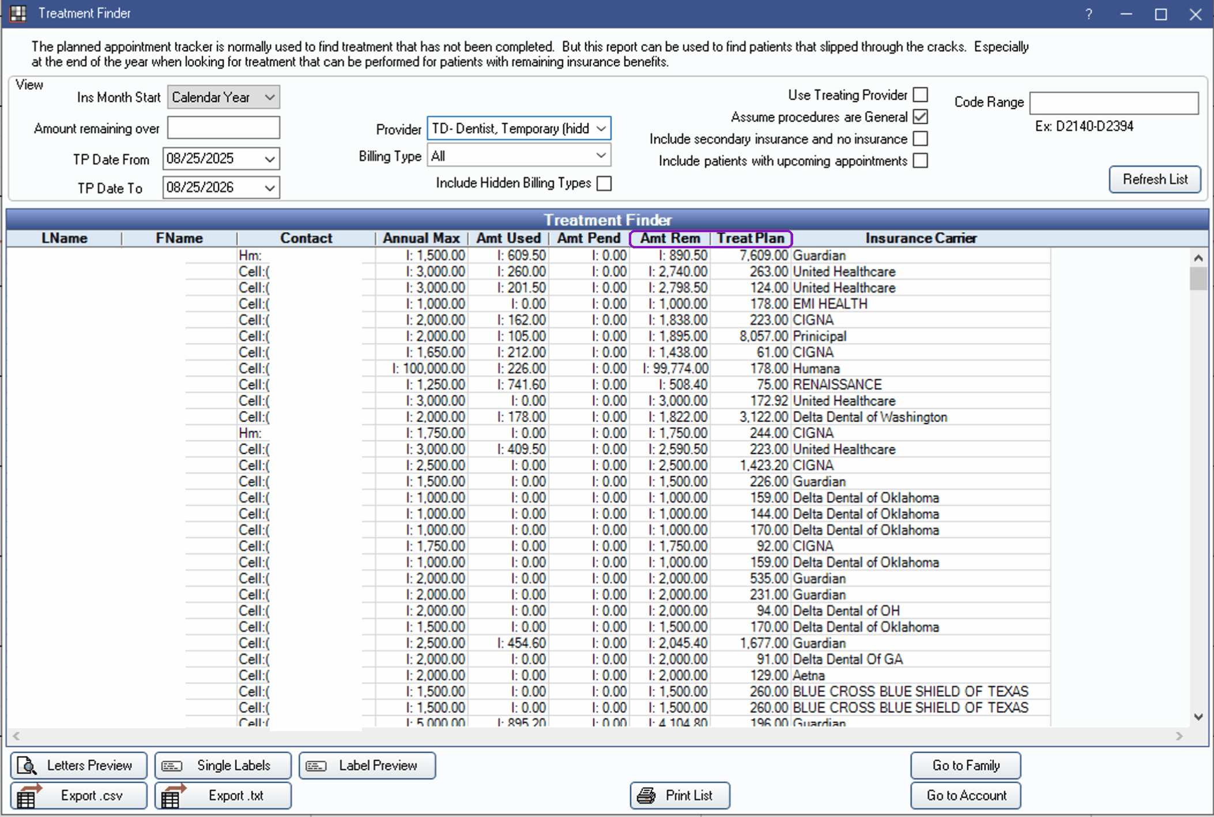Select the Delta Dental Of GA row
Screen dimensions: 1214x817
(529, 659)
